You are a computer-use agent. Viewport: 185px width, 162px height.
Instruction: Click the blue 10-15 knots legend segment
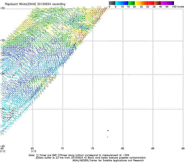125,3
